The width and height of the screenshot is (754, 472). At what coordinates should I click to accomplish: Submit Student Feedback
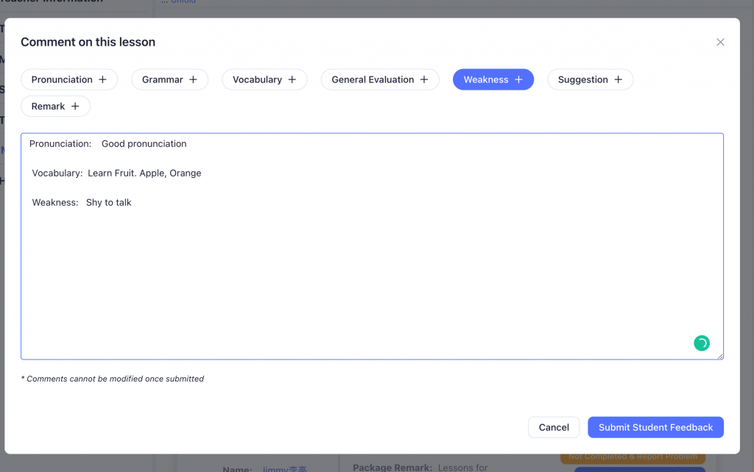click(655, 427)
